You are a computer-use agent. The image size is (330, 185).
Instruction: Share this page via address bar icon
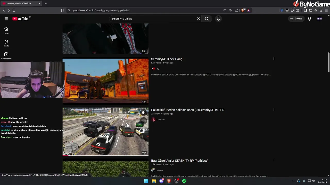(x=236, y=10)
